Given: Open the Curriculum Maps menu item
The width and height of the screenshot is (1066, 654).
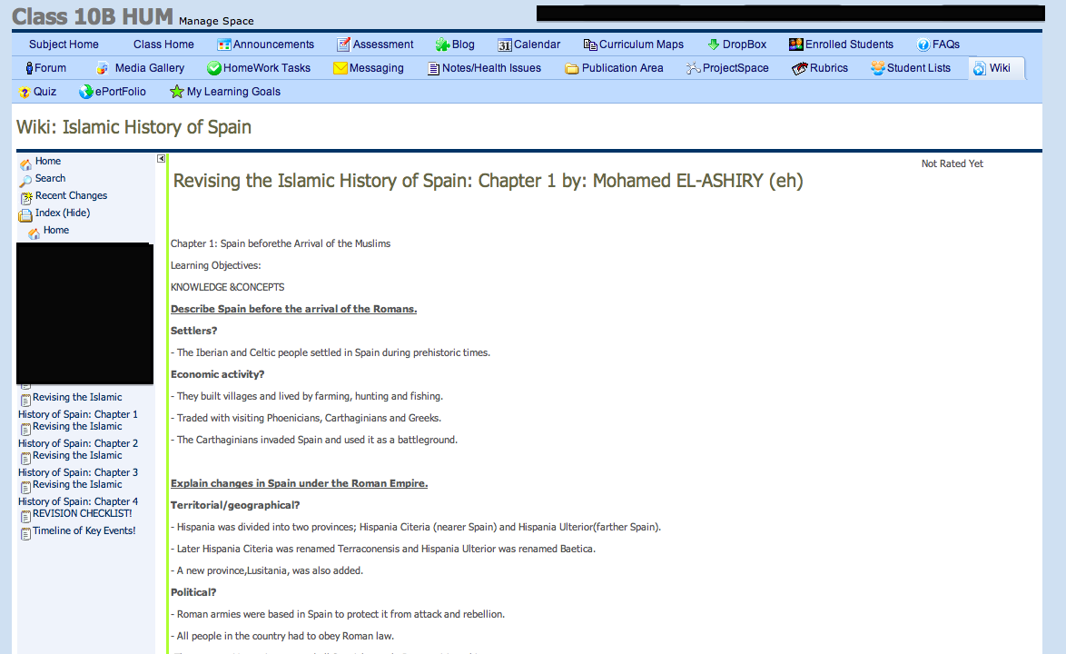Looking at the screenshot, I should click(x=640, y=45).
